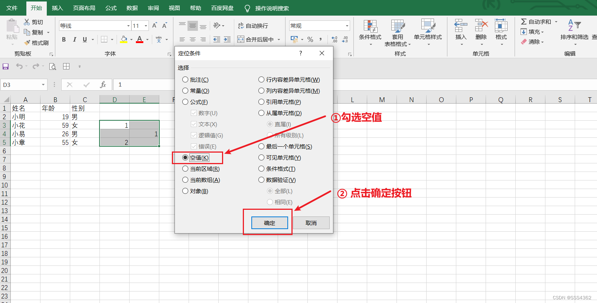This screenshot has height=303, width=597.
Task: Select the Format Painter brush
Action: point(27,43)
